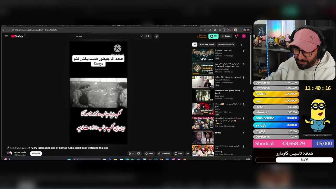Go to the YouTube home logo
This screenshot has width=336, height=189.
18,36
